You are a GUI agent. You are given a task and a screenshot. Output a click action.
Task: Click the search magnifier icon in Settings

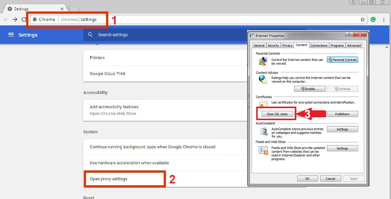pyautogui.click(x=90, y=35)
